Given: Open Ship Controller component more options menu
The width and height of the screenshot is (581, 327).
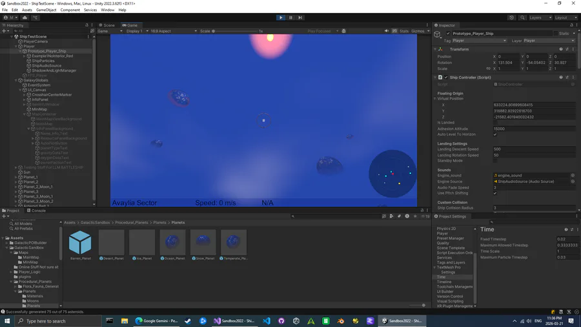Looking at the screenshot, I should point(573,78).
